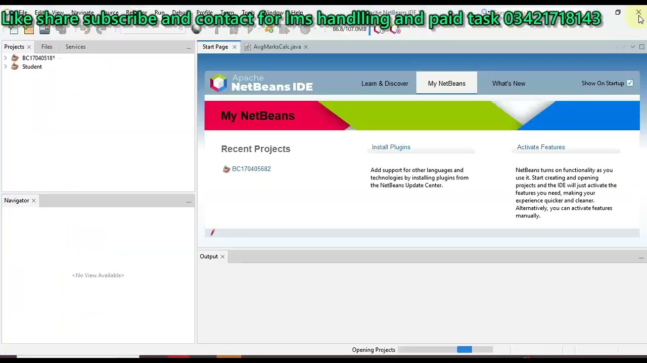
Task: Click the Opening Projects status text
Action: (x=374, y=350)
